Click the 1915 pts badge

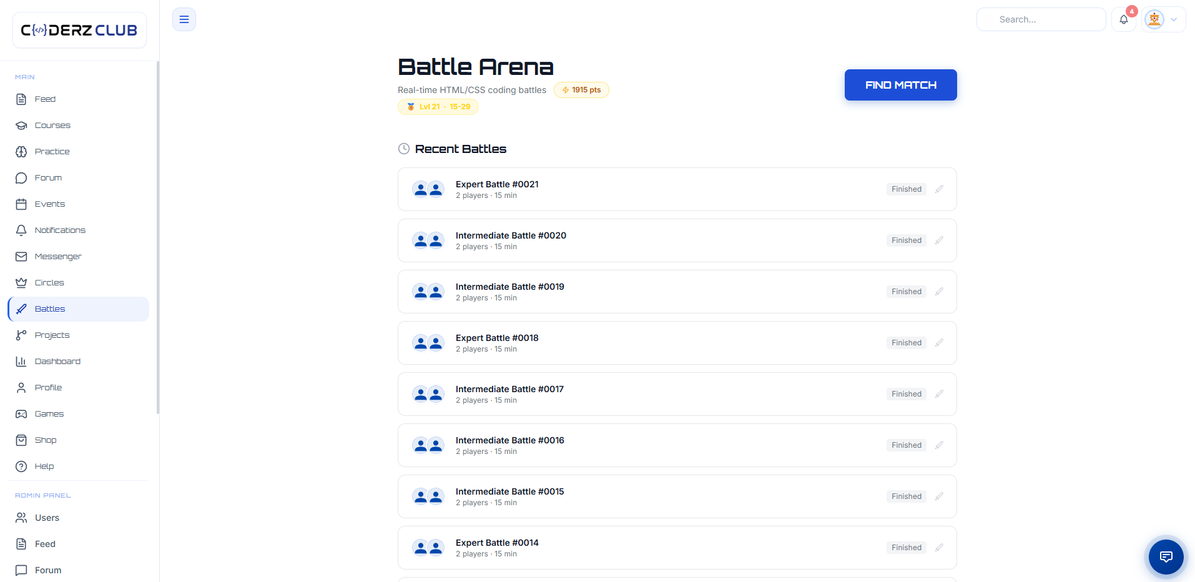click(x=581, y=90)
